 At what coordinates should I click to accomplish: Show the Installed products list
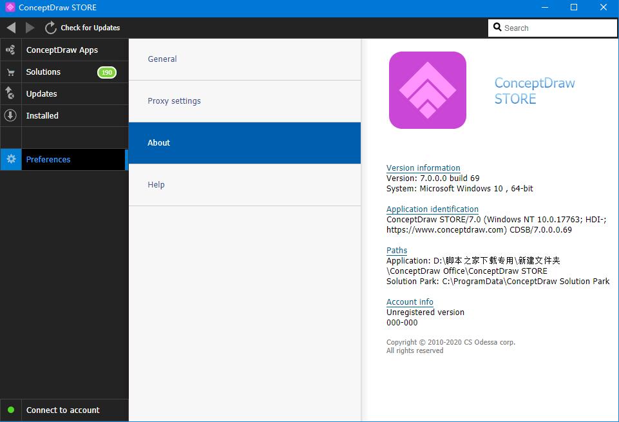tap(64, 116)
